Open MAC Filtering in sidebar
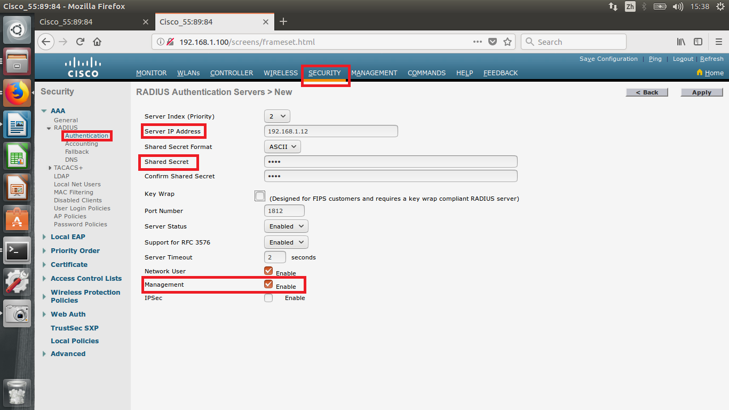729x410 pixels. tap(74, 192)
